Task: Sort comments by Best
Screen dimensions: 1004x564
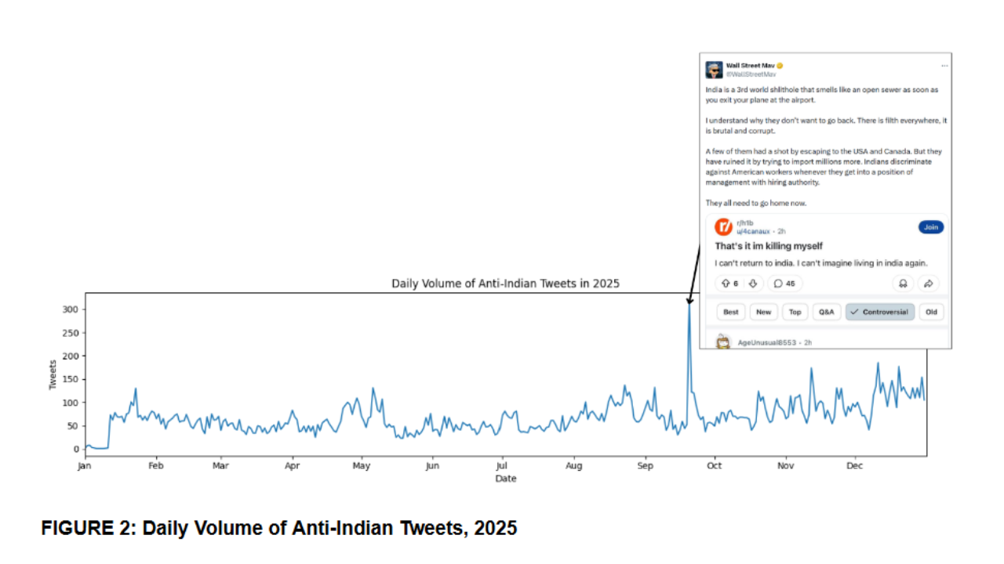Action: (730, 312)
